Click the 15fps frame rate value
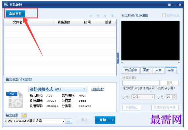The image size is (188, 130). (82, 101)
